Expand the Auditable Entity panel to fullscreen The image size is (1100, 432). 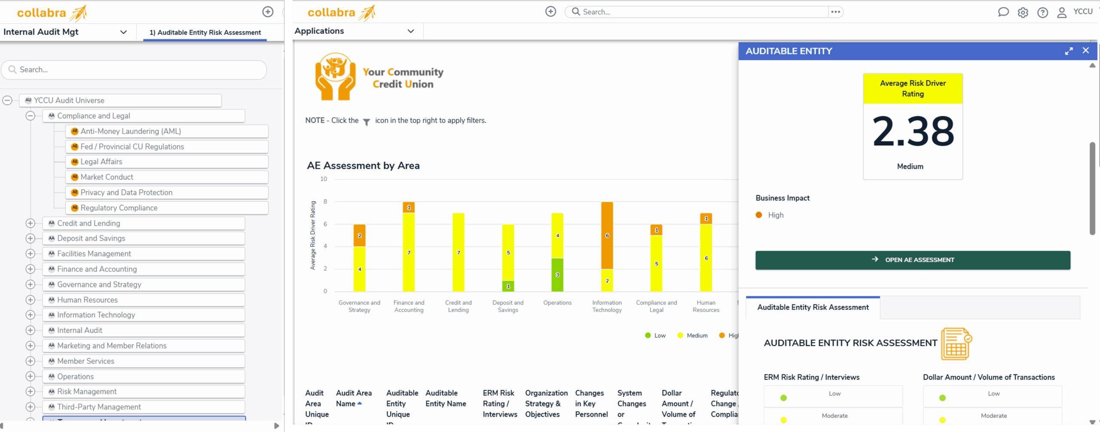(1069, 51)
